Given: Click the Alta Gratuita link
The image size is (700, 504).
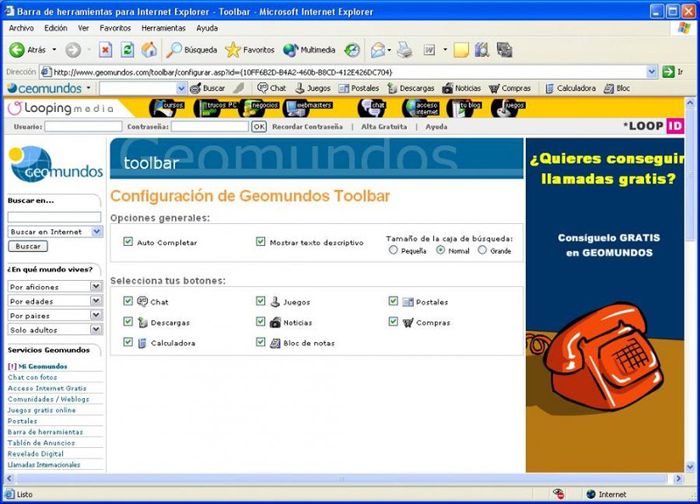Looking at the screenshot, I should 384,127.
